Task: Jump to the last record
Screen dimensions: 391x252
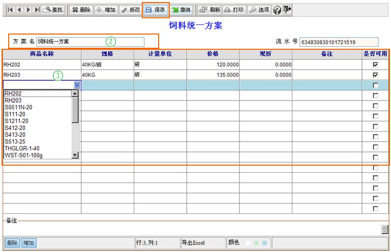Action: [37, 10]
